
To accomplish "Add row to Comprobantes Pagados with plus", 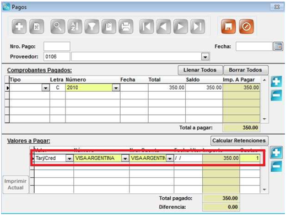I will click(277, 81).
